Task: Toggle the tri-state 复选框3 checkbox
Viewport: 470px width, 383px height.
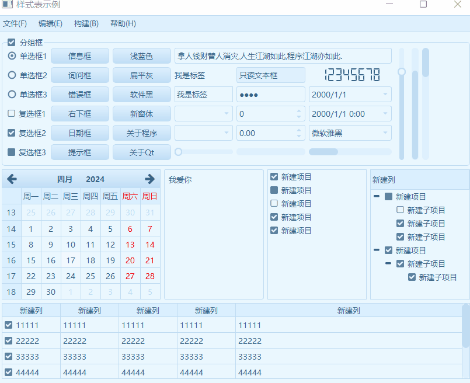Action: 12,152
